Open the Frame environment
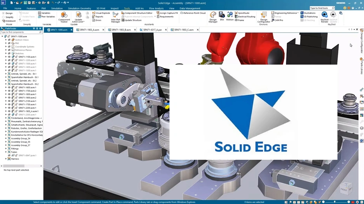This screenshot has width=364, height=204. tap(239, 20)
